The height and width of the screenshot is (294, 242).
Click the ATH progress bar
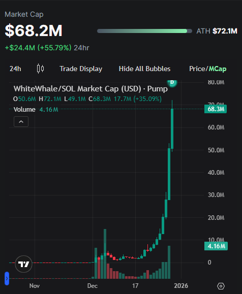point(144,31)
